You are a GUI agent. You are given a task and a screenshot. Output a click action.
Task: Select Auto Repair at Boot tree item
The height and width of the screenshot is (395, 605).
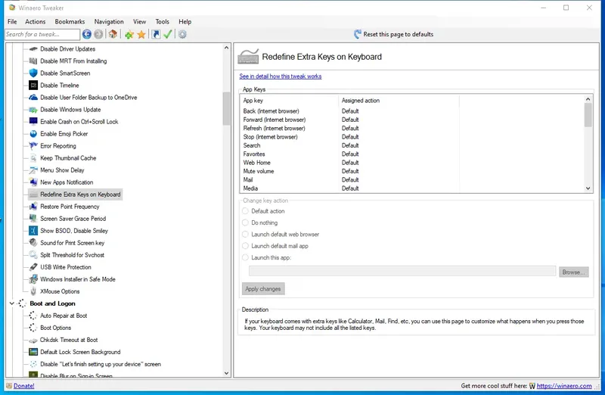[64, 316]
